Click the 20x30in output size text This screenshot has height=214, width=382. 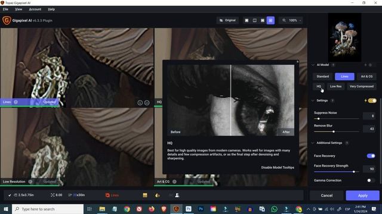coord(79,195)
